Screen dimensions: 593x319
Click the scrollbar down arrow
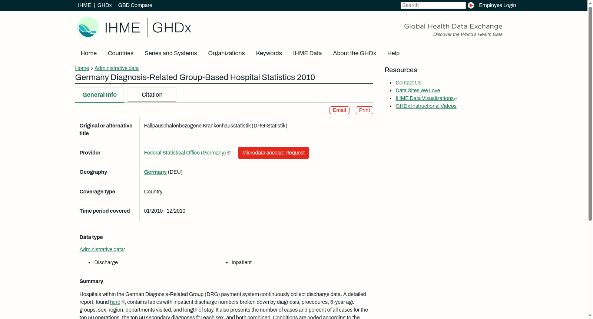pyautogui.click(x=590, y=316)
